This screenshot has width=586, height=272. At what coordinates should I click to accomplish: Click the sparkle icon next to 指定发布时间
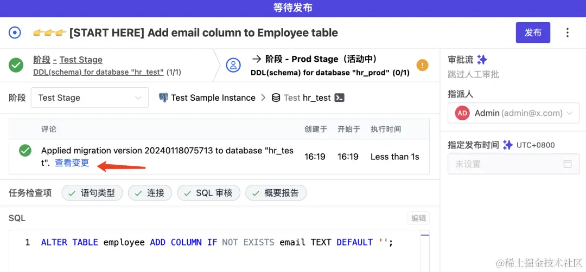click(x=507, y=145)
